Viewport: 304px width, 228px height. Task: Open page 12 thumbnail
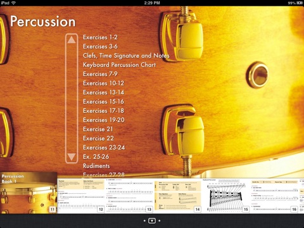pyautogui.click(x=81, y=196)
